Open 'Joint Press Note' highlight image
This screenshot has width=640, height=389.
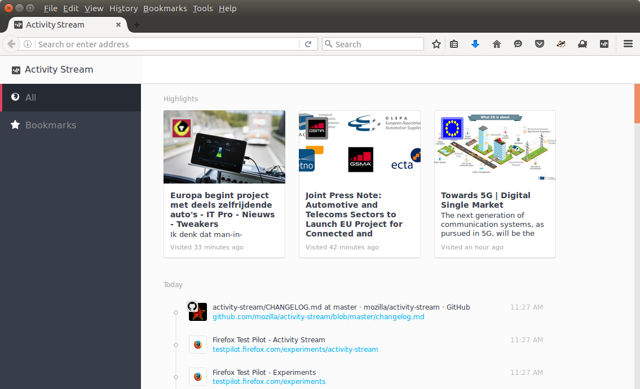coord(360,147)
